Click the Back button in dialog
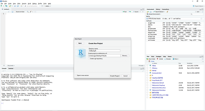Image resolution: width=205 pixels, height=111 pixels. point(80,43)
